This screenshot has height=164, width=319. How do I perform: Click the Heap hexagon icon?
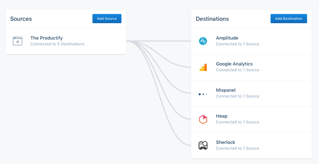tap(203, 119)
